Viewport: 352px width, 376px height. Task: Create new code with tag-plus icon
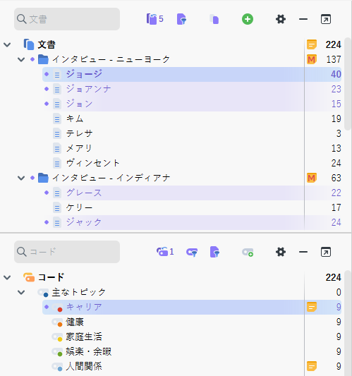pos(248,252)
